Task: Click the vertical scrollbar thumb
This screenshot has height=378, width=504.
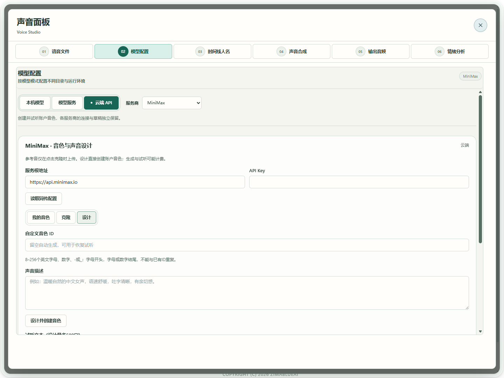Action: point(480,169)
